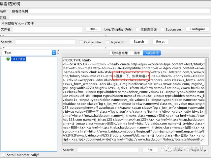Click the response data Search field
This screenshot has height=158, width=211.
point(108,150)
